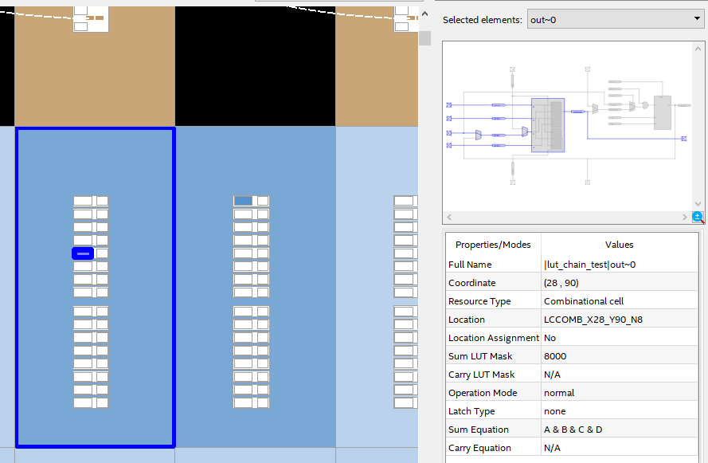Click the Properties/Modes column header
This screenshot has width=708, height=463.
coord(493,245)
